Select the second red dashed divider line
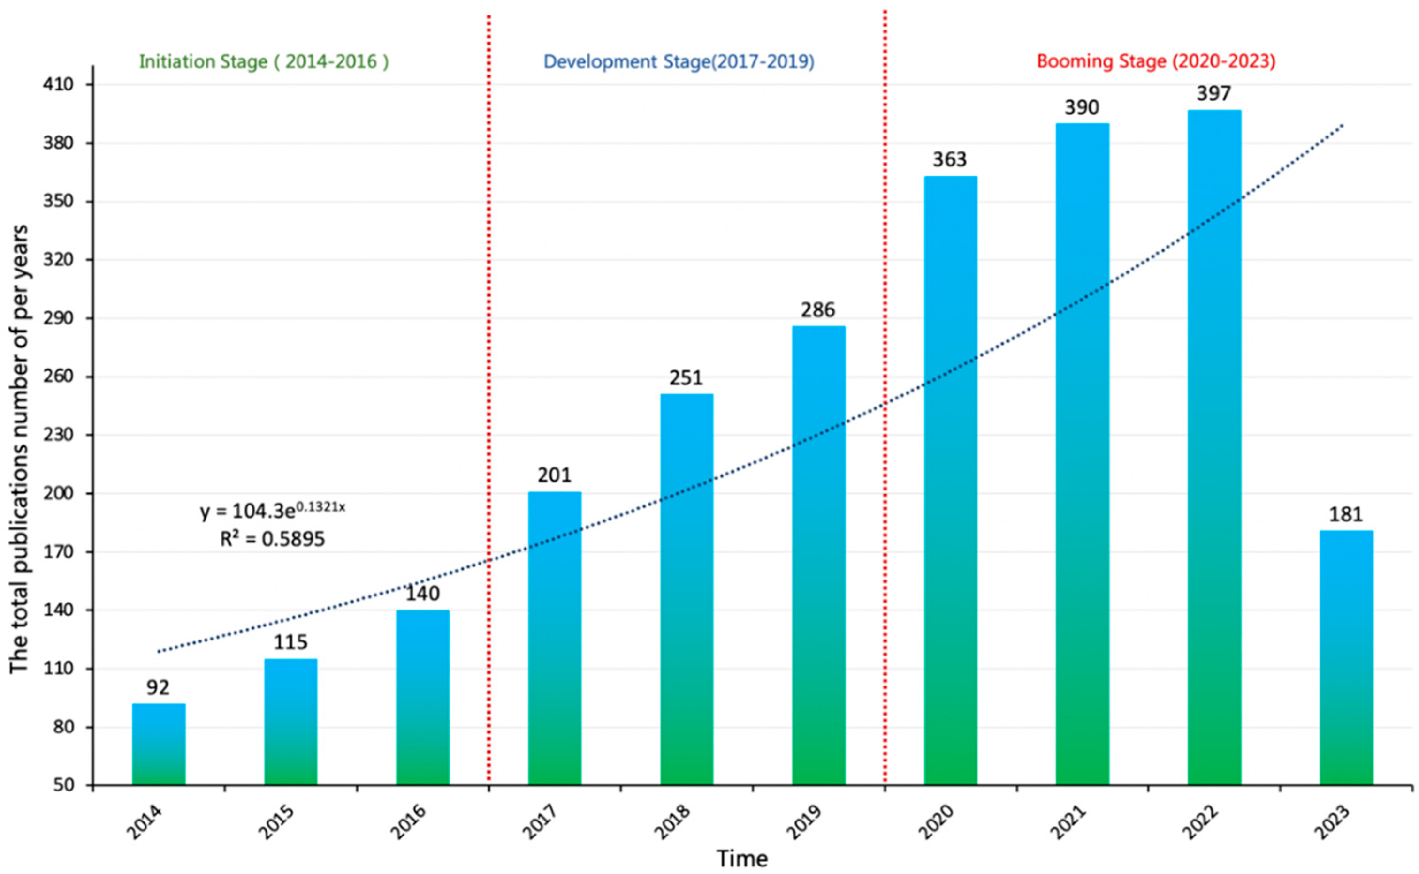Image resolution: width=1419 pixels, height=874 pixels. pos(885,405)
